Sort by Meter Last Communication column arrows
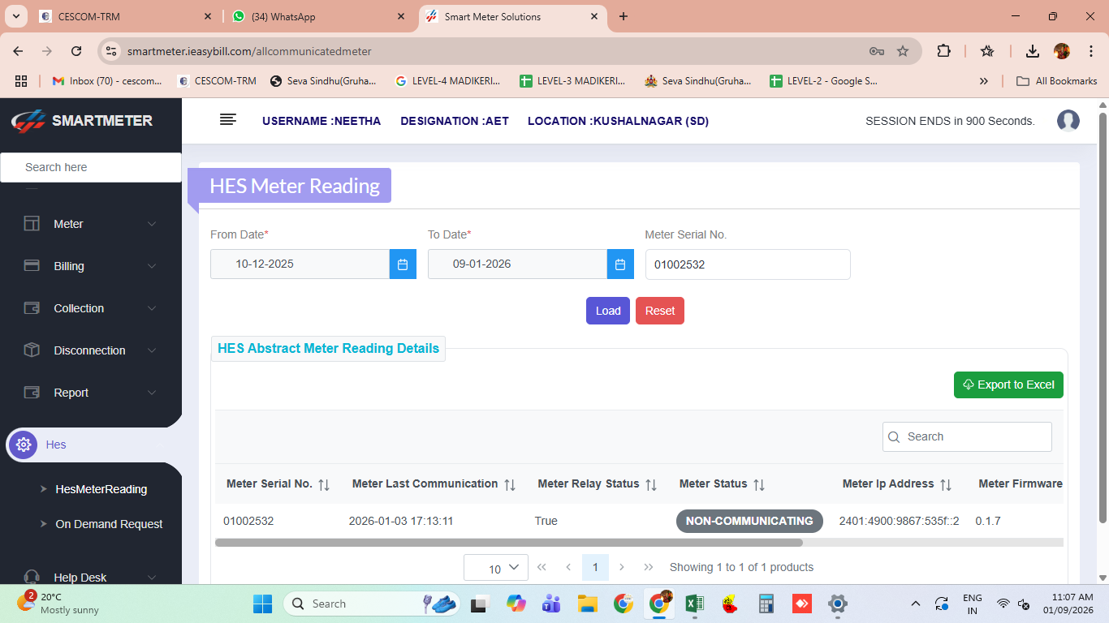This screenshot has width=1109, height=623. click(x=510, y=484)
